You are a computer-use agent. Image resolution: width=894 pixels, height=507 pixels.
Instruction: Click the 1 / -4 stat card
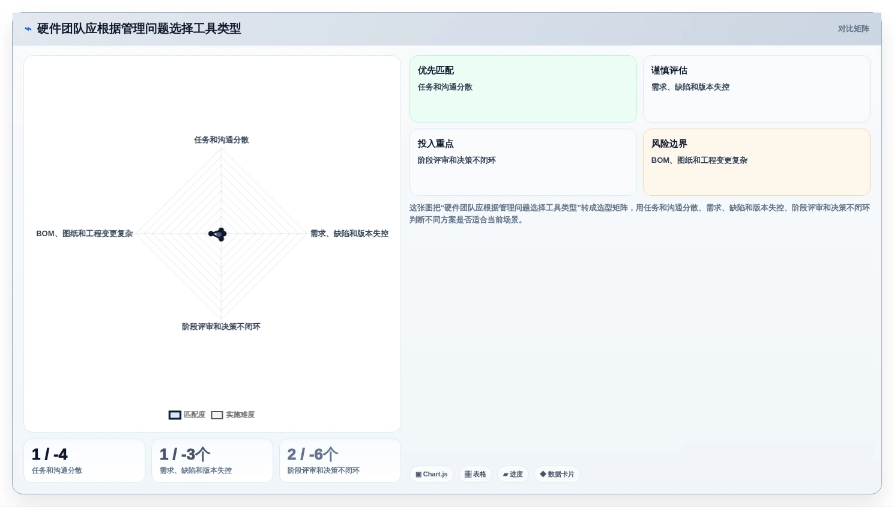(x=84, y=461)
